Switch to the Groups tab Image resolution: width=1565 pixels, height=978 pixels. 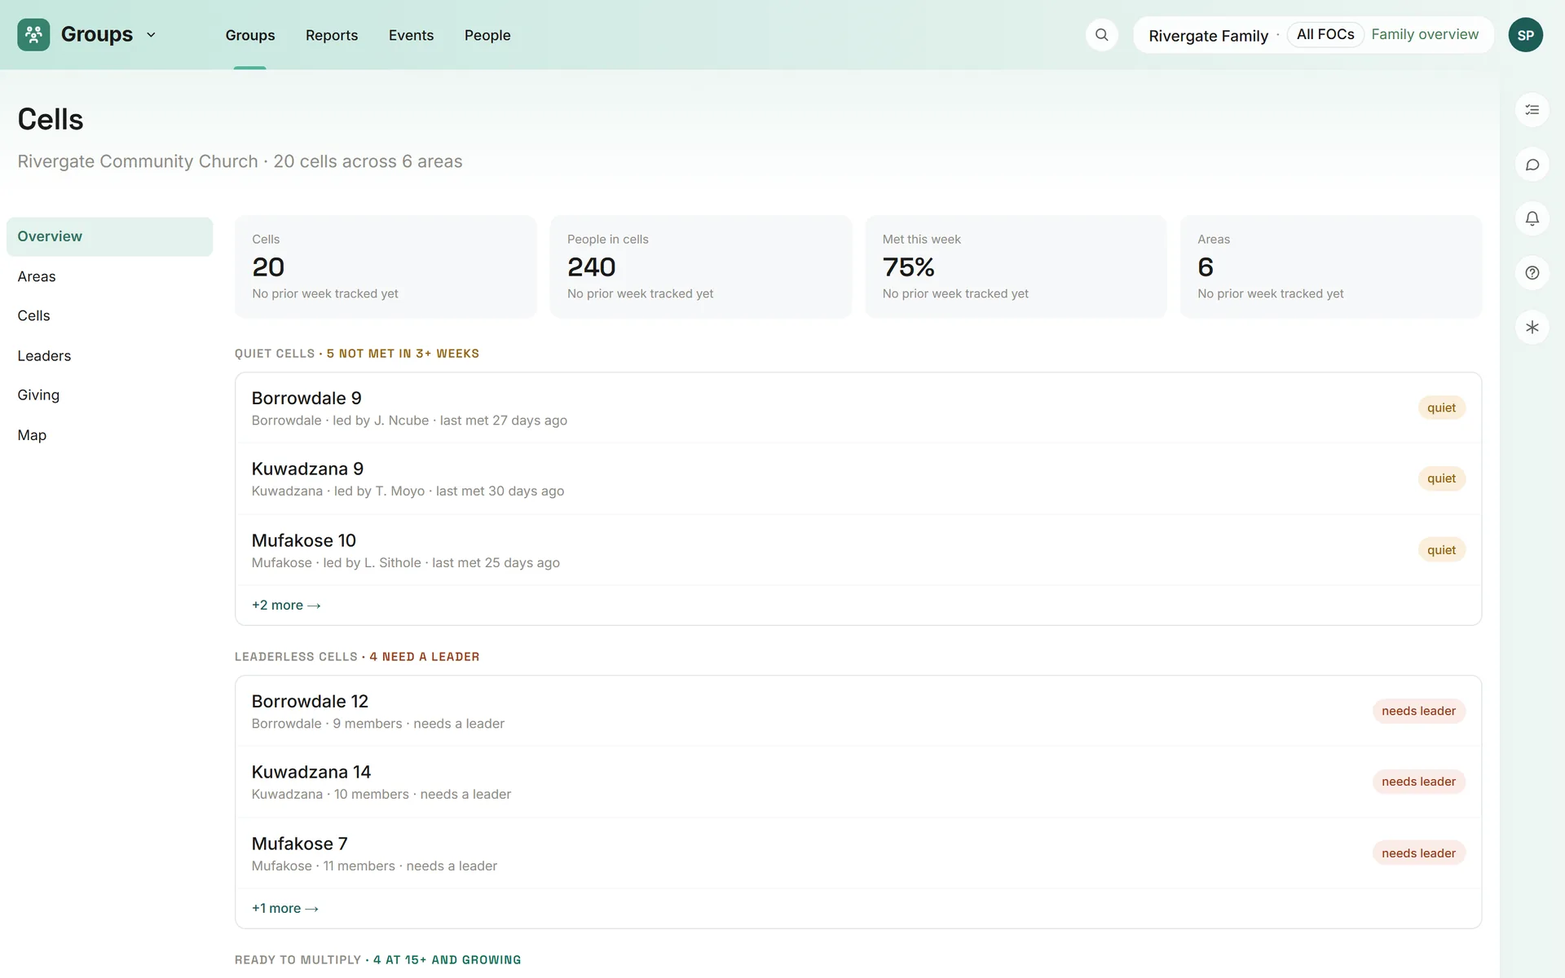pos(250,35)
